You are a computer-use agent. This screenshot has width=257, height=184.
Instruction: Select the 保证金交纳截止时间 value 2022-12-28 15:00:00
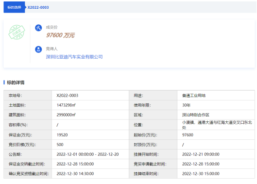coord(75,164)
